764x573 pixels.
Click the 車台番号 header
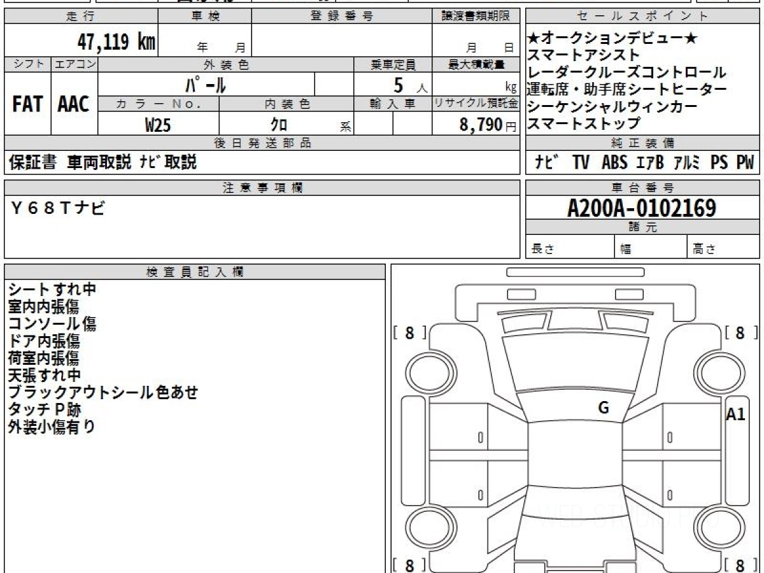(642, 188)
